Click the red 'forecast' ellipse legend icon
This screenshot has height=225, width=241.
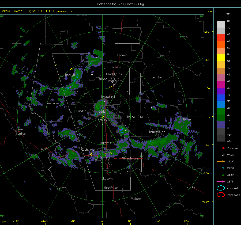point(221,195)
